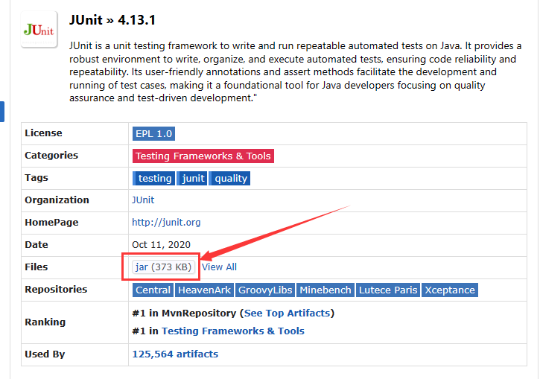This screenshot has height=379, width=540.
Task: Open the GroovyLibs repository tab
Action: coord(266,290)
